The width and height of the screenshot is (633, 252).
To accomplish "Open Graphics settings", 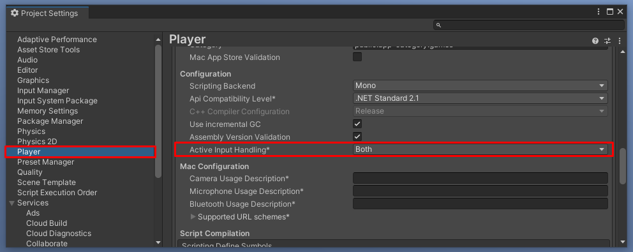I will [33, 80].
